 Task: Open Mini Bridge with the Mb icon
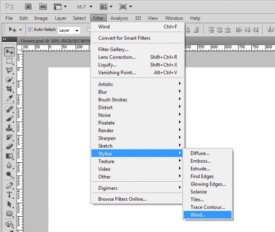point(43,7)
